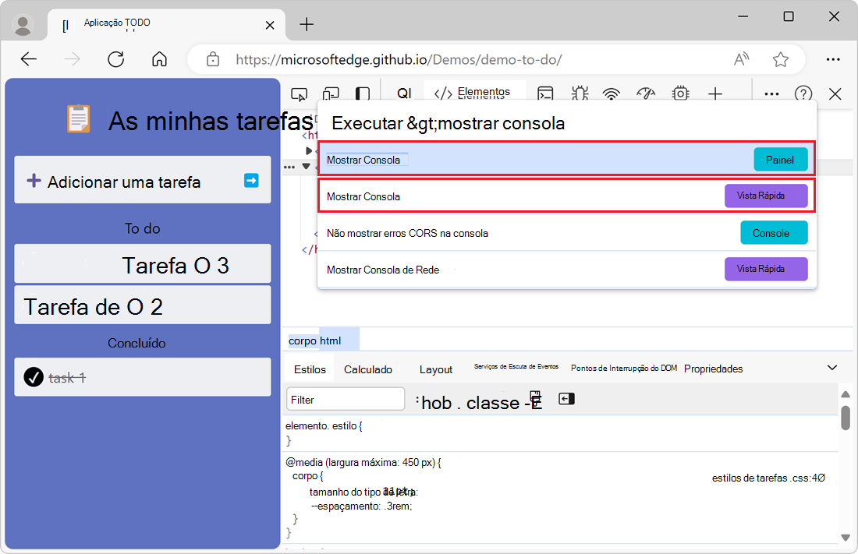Image resolution: width=858 pixels, height=554 pixels.
Task: Open the network conditions wifi icon
Action: 611,94
